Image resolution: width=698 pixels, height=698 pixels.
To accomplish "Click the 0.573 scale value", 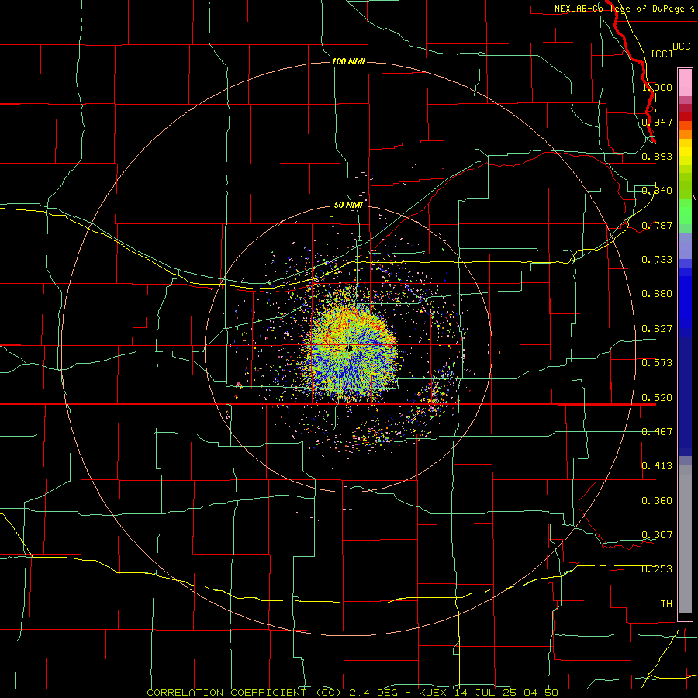I will pos(657,363).
